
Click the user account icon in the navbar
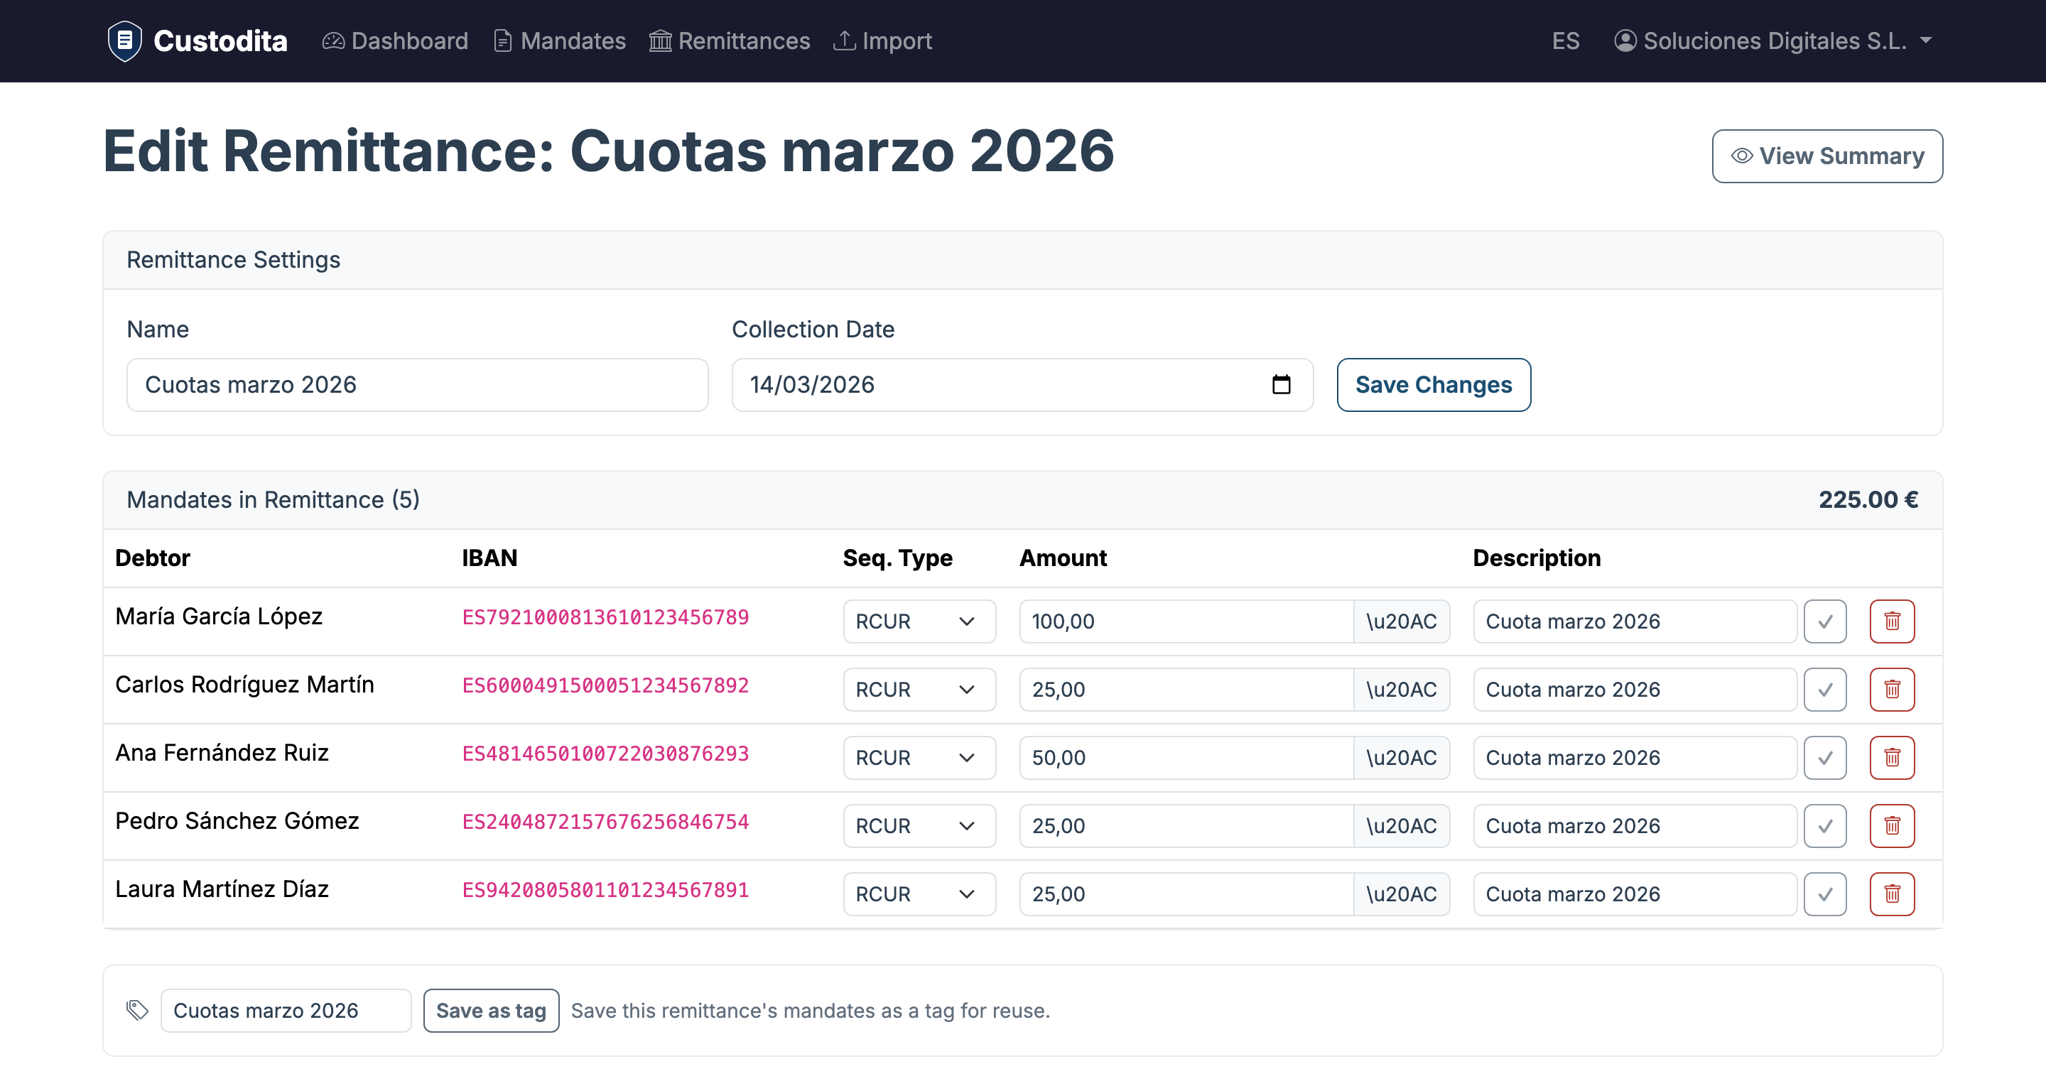point(1625,40)
